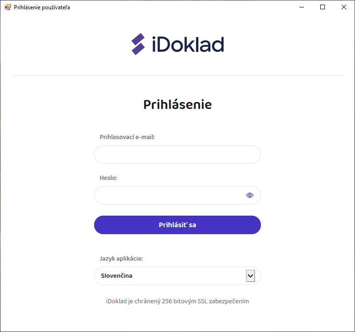Click the horizontal divider below the logo
355x332 pixels.
click(177, 75)
